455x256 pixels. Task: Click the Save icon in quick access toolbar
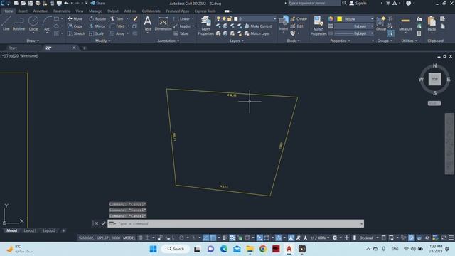tap(31, 3)
